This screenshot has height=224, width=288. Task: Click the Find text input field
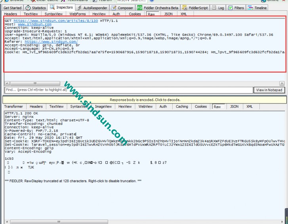click(129, 90)
